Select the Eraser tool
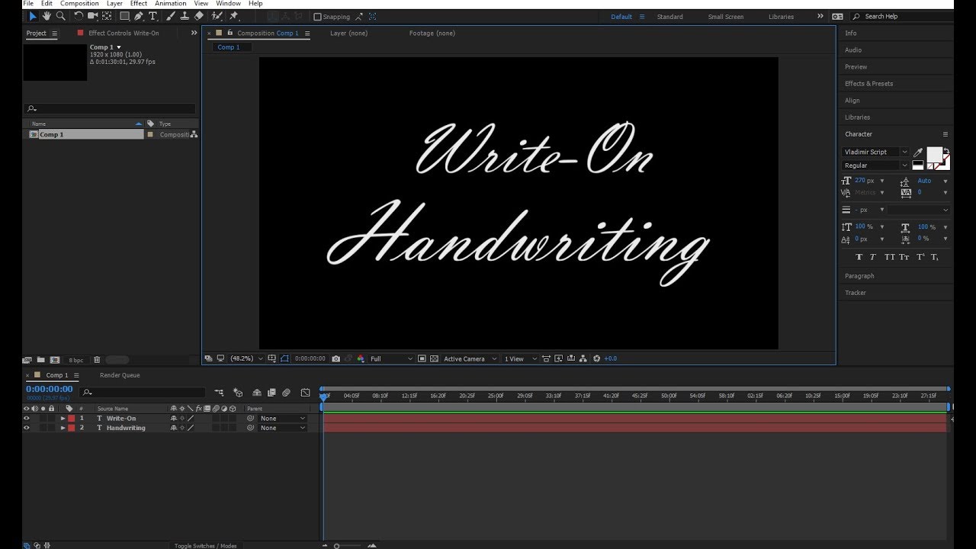 pos(199,16)
